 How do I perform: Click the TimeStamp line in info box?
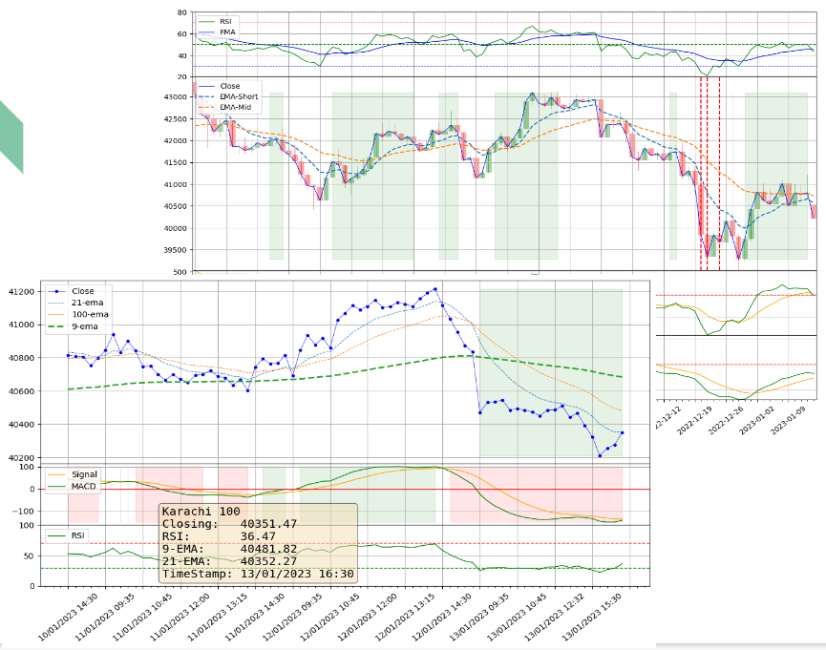coord(258,575)
